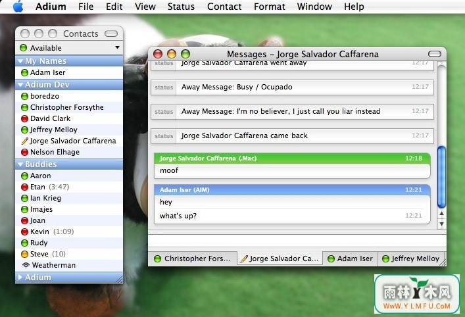Click the Contacts window resize grip

click(x=119, y=279)
